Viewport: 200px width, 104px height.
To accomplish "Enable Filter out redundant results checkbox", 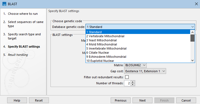I will pyautogui.click(x=127, y=77).
